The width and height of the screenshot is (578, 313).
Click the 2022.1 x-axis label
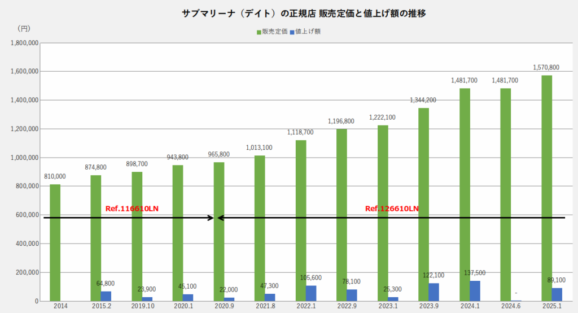(x=306, y=306)
